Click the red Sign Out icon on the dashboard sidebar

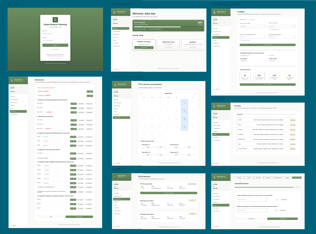pyautogui.click(x=113, y=69)
